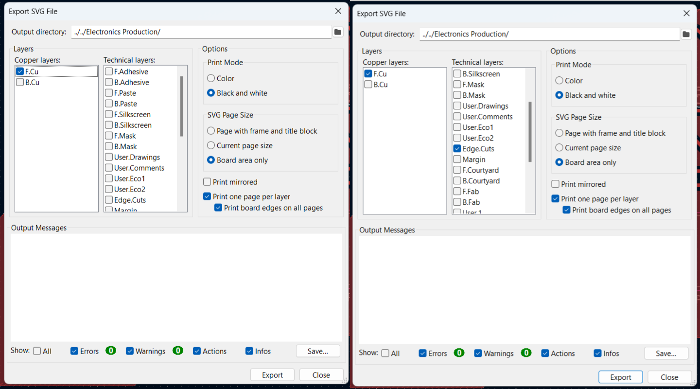This screenshot has width=700, height=389.
Task: Enable Print mirrored in right dialog
Action: point(555,184)
